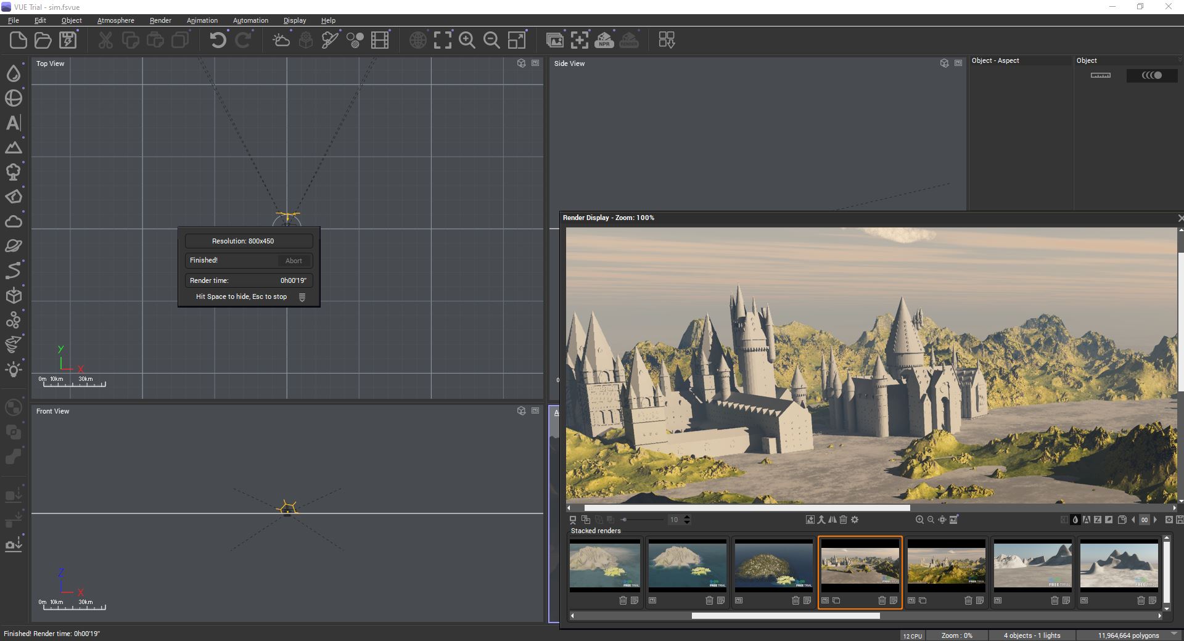Toggle the Front View display mode cube icon
Image resolution: width=1184 pixels, height=641 pixels.
[x=522, y=410]
